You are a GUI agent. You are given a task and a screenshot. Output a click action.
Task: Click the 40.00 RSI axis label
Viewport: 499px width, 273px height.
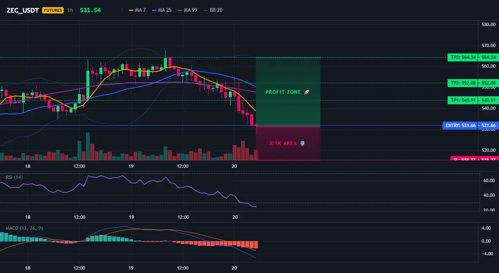click(489, 195)
